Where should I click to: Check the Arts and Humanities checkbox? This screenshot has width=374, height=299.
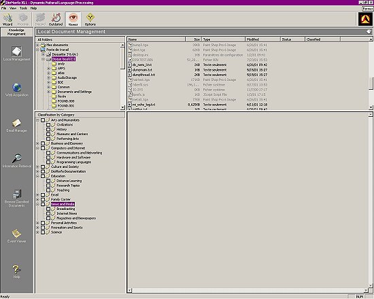[x=43, y=120]
